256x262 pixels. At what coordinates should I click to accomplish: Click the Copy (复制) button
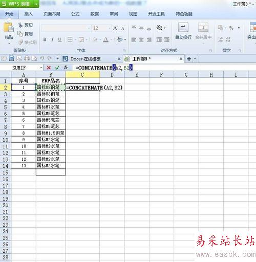(x=26, y=34)
